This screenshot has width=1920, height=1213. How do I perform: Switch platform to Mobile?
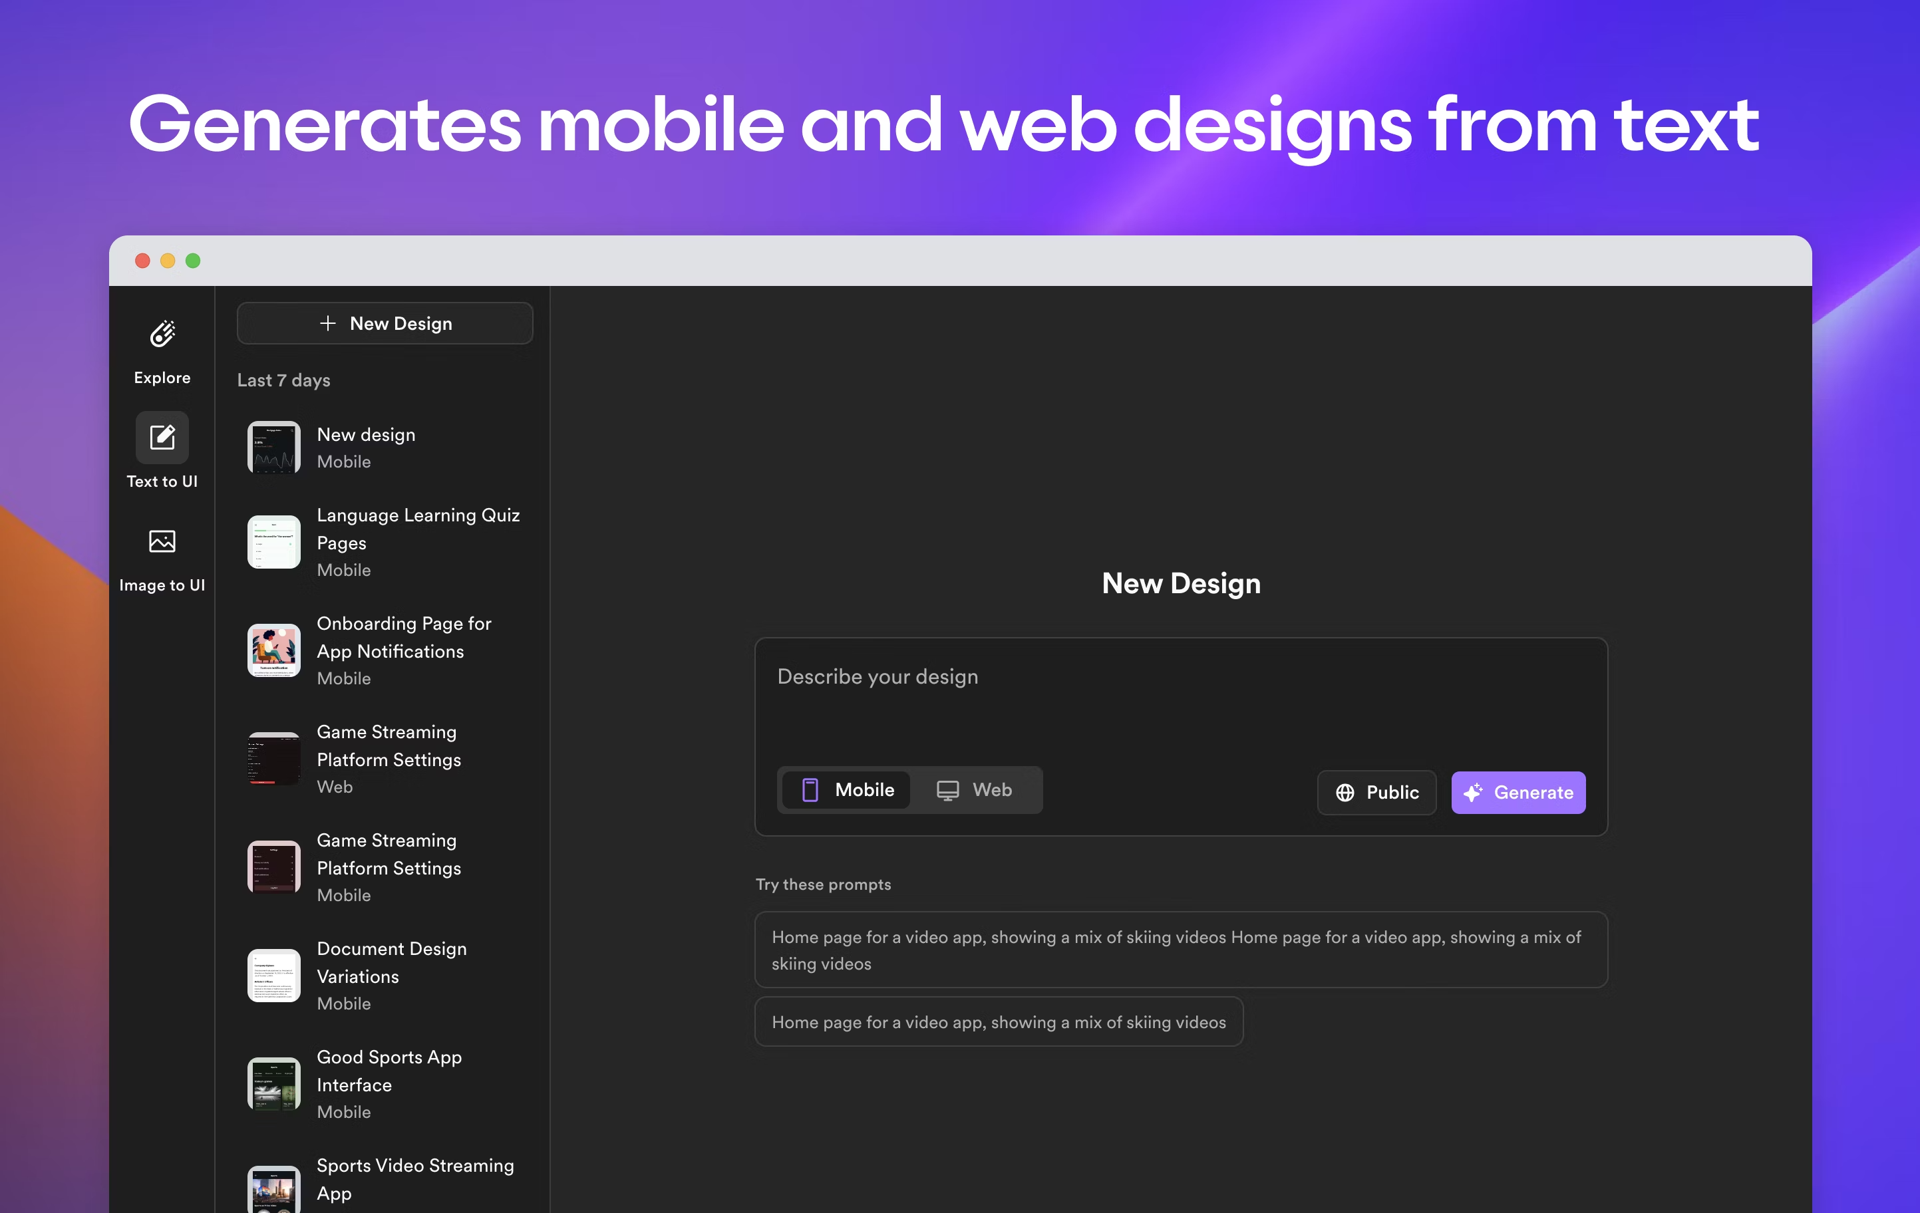(x=846, y=790)
